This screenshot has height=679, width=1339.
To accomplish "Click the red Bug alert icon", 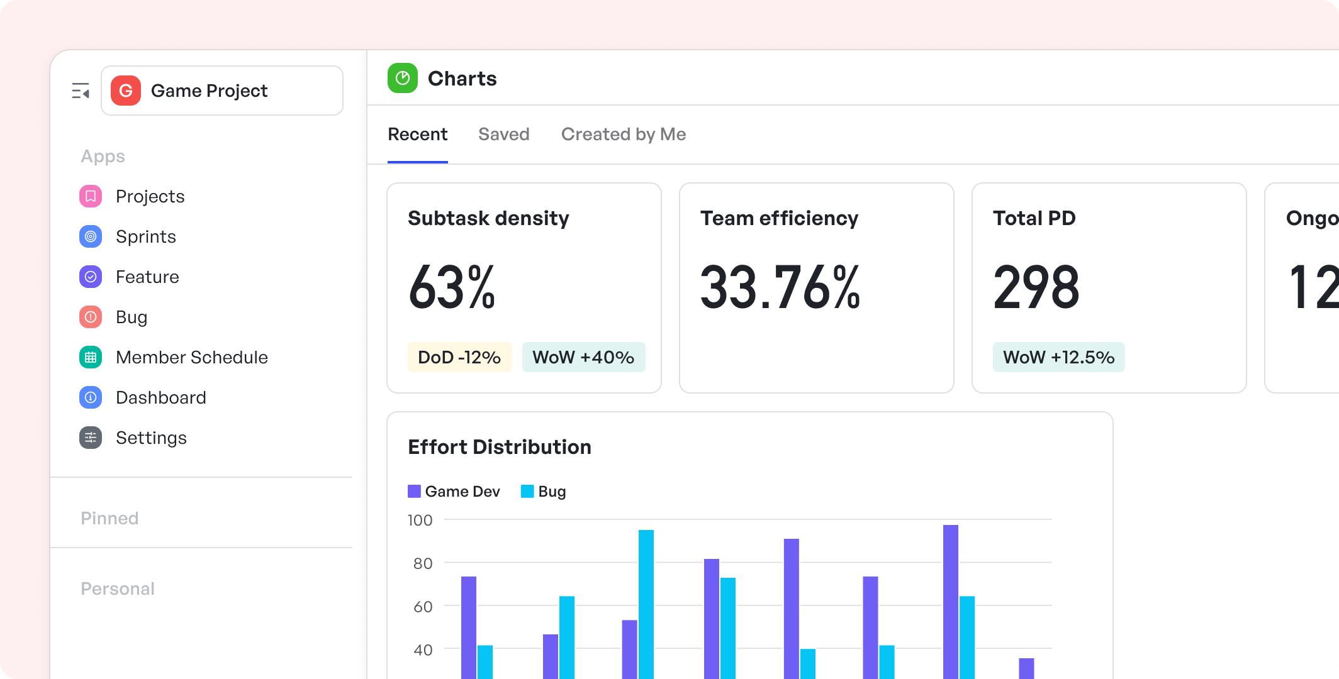I will tap(91, 317).
